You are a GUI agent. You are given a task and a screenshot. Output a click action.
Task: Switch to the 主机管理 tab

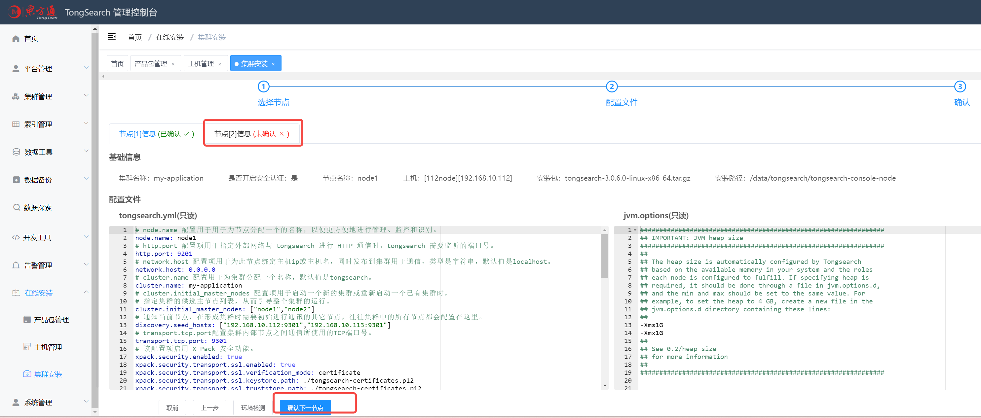[201, 64]
